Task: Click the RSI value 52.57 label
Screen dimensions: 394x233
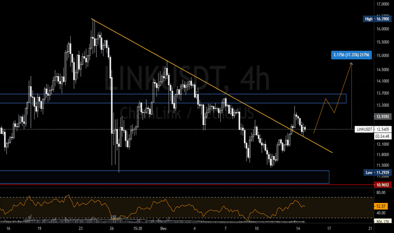Action: pos(381,206)
